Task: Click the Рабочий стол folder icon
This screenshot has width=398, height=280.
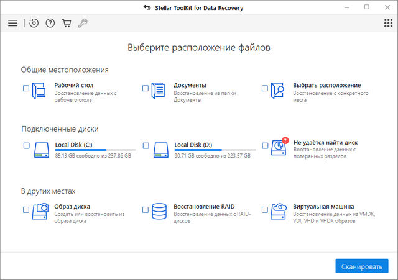Action: coord(39,91)
